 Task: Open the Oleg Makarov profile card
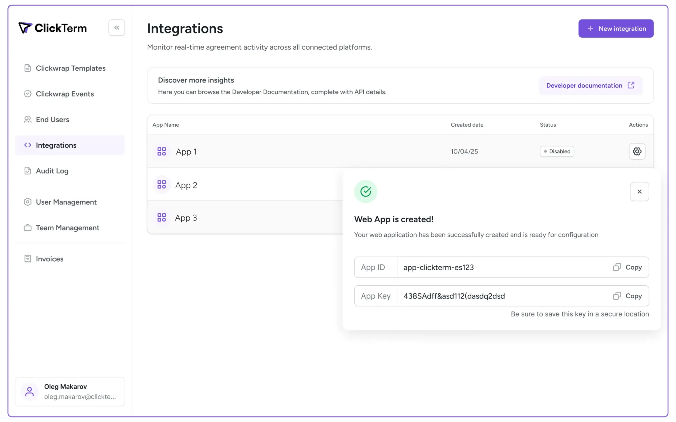[70, 391]
